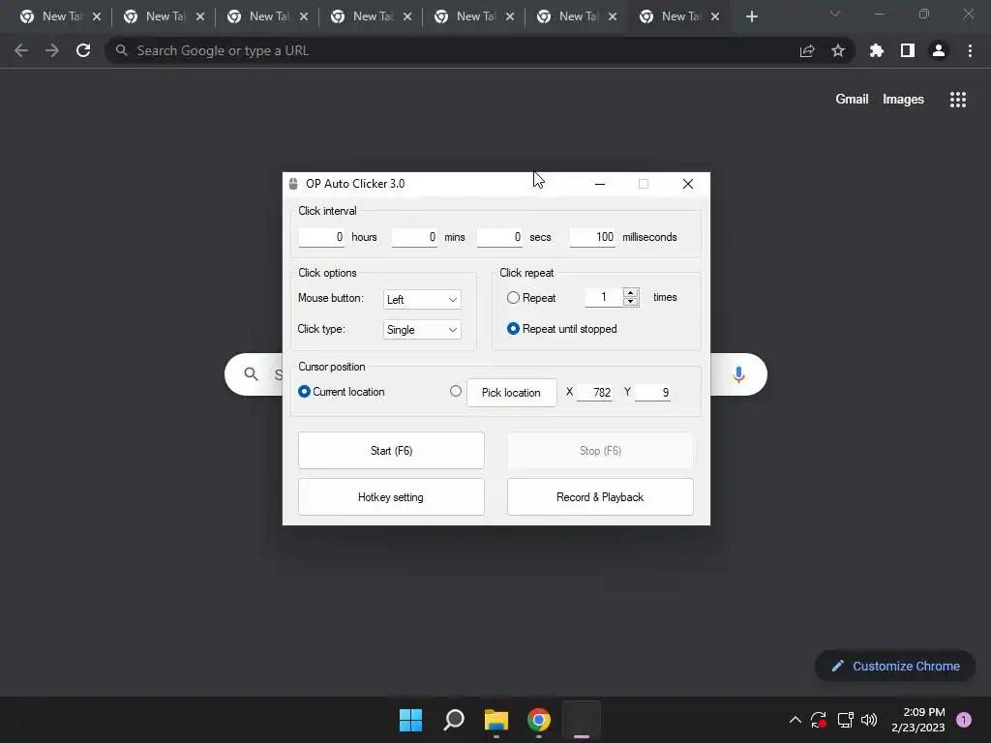Bookmark this tab with the star icon
Image resolution: width=991 pixels, height=743 pixels.
(x=838, y=50)
